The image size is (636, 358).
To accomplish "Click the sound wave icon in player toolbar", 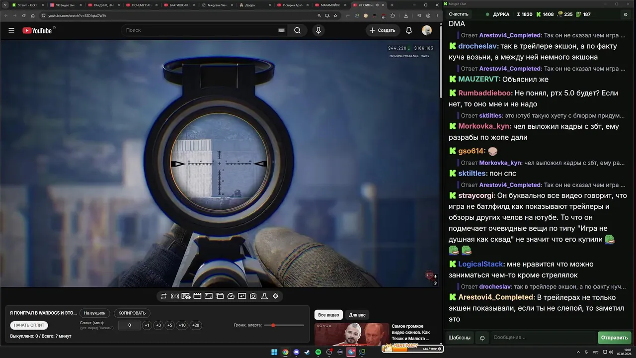I will coord(175,296).
